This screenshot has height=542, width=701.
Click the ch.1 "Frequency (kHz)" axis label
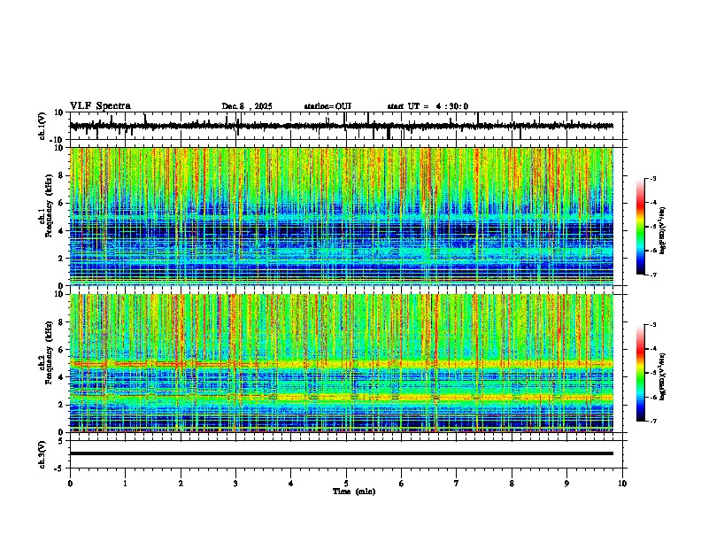coord(49,205)
